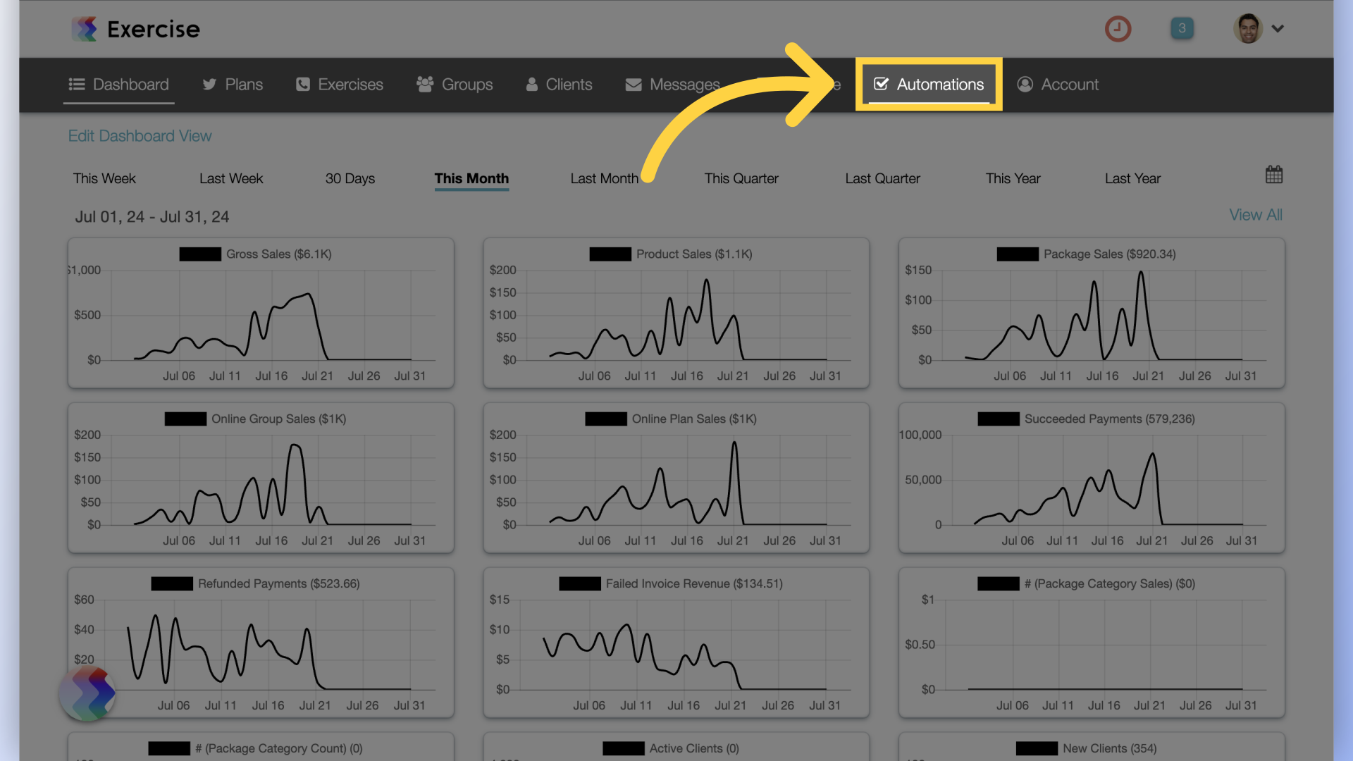Select the This Quarter range
1353x761 pixels.
(x=741, y=178)
